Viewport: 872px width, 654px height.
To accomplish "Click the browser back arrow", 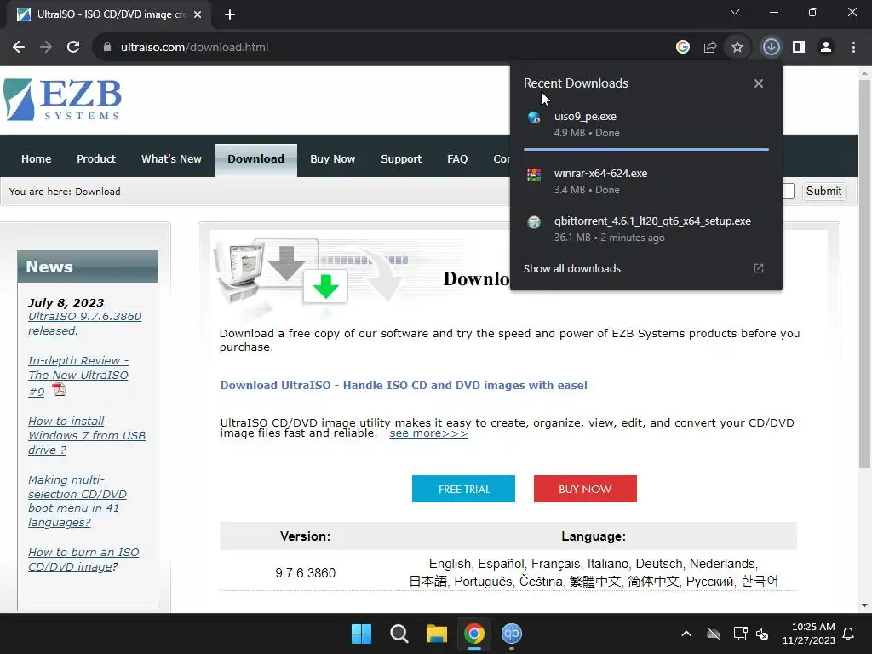I will point(19,48).
